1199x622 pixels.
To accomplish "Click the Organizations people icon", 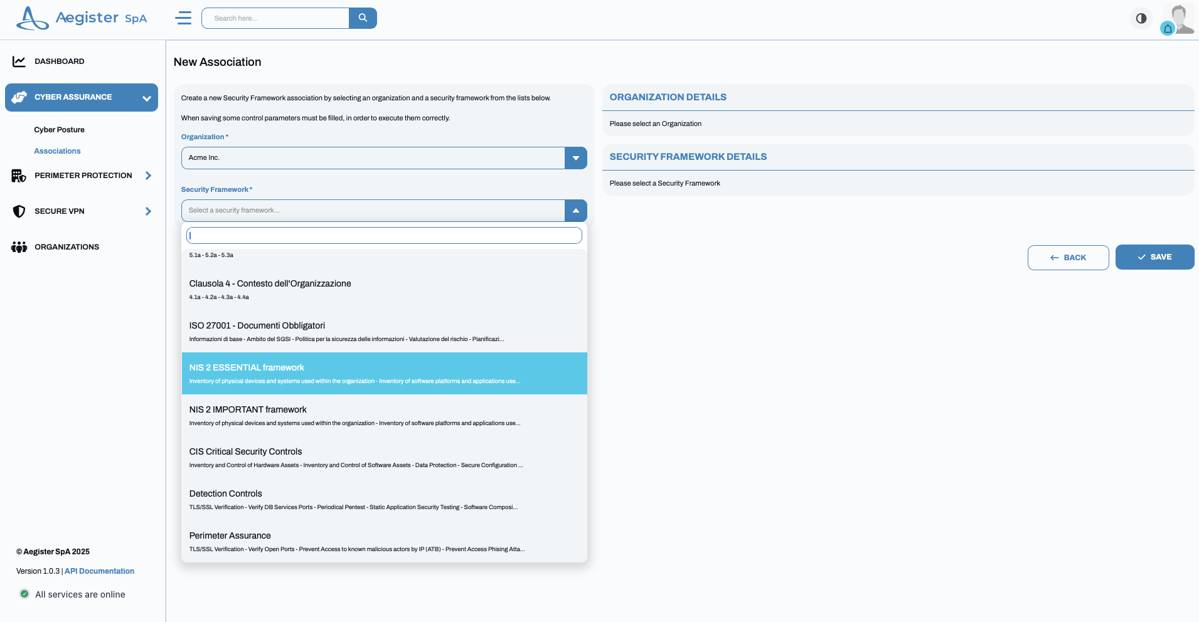I will click(x=19, y=246).
